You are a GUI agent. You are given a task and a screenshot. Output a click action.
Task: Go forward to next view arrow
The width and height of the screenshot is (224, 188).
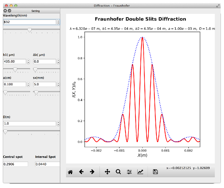click(92, 172)
